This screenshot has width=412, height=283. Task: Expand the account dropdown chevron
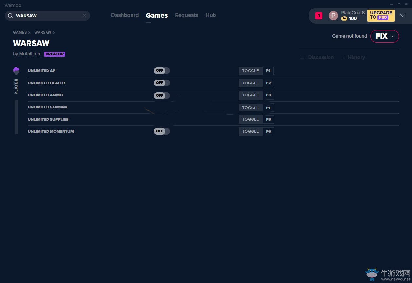pos(403,16)
